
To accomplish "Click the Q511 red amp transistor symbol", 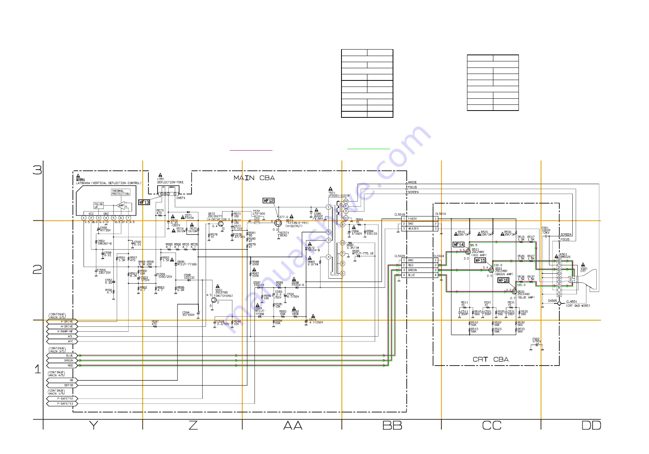I will point(468,252).
